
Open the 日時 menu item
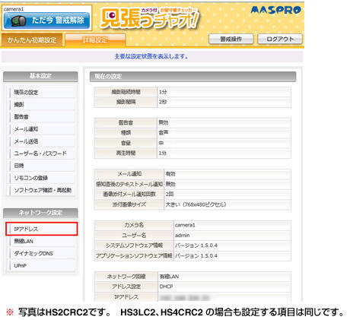41,166
